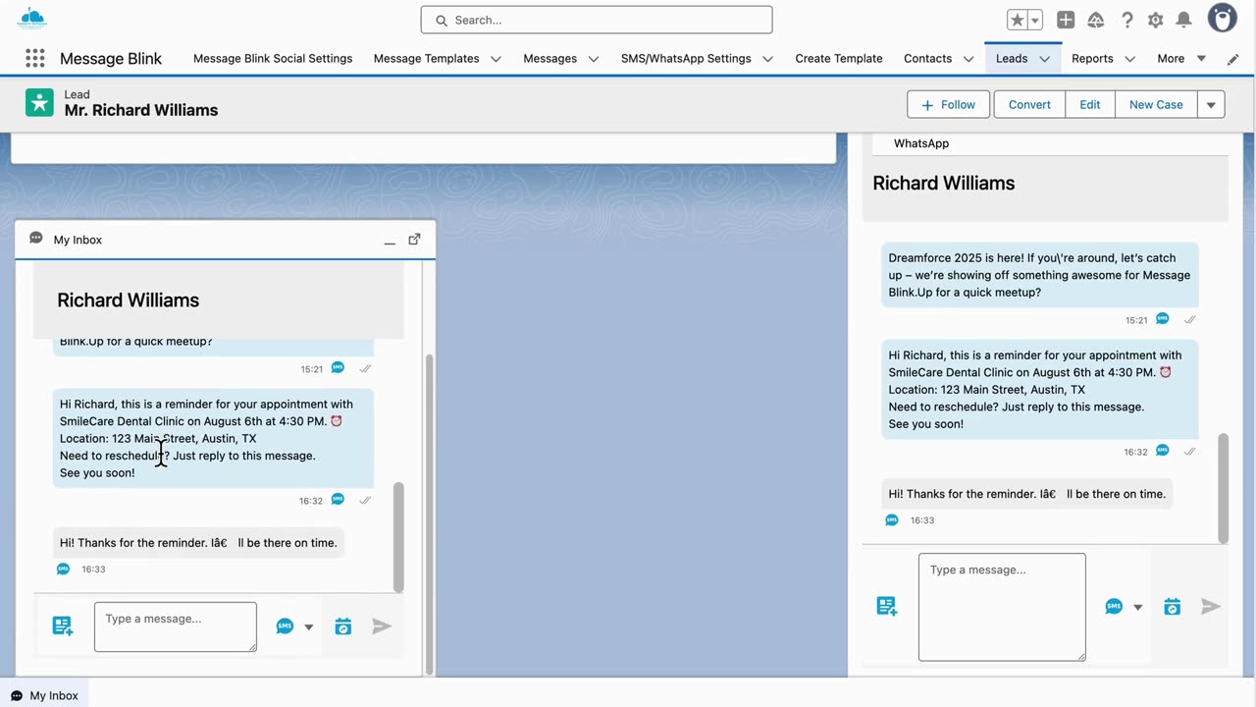
Task: Click the Dreamforce 2025 message bubble
Action: [1039, 275]
